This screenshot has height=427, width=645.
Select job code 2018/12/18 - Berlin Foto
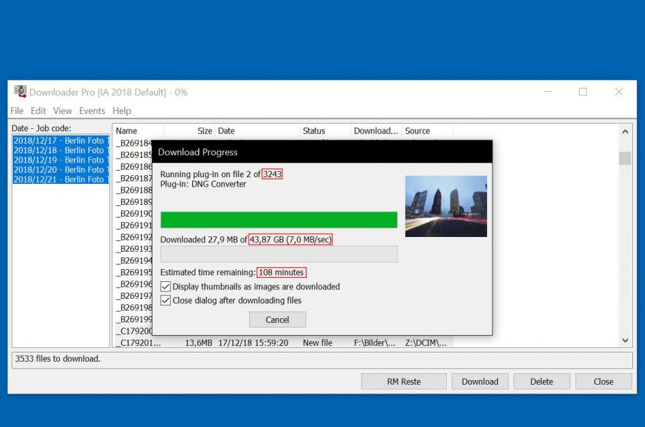(61, 150)
